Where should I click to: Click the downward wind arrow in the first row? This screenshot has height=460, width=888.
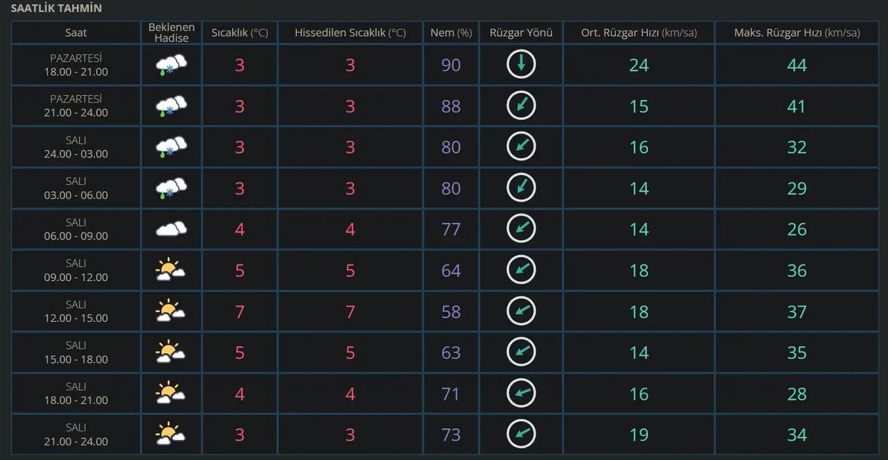(x=521, y=65)
